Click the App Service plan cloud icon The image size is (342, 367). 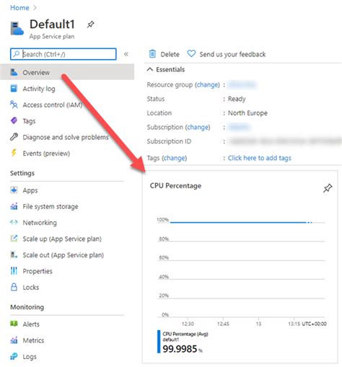pyautogui.click(x=17, y=28)
